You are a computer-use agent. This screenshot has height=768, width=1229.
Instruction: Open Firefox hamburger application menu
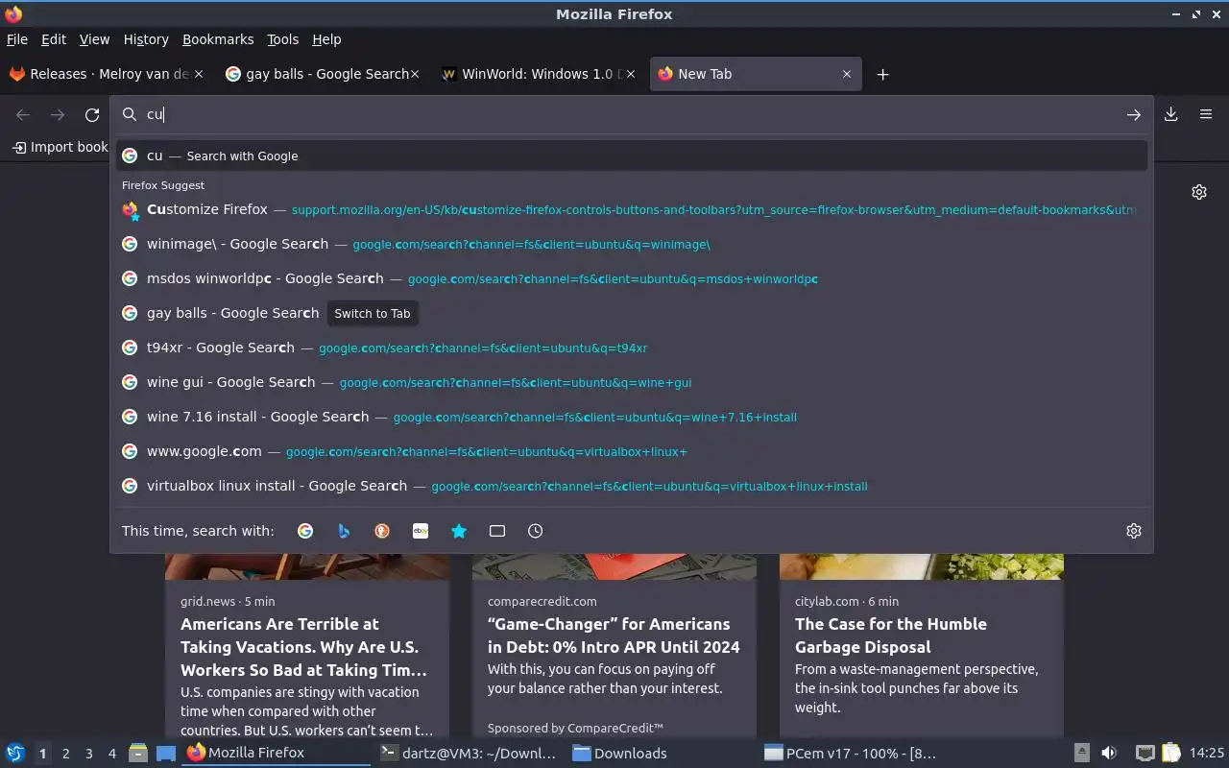coord(1206,114)
